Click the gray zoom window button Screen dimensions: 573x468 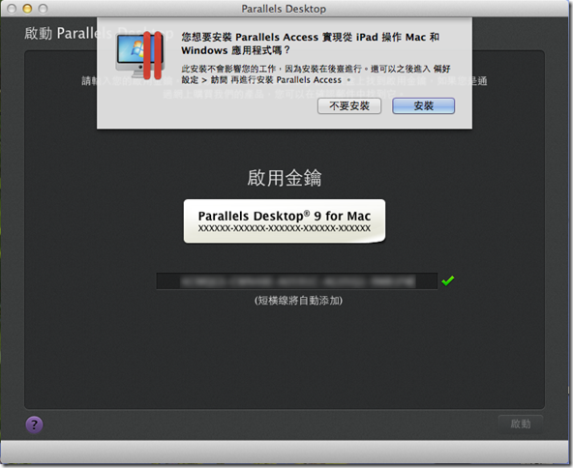pyautogui.click(x=44, y=9)
